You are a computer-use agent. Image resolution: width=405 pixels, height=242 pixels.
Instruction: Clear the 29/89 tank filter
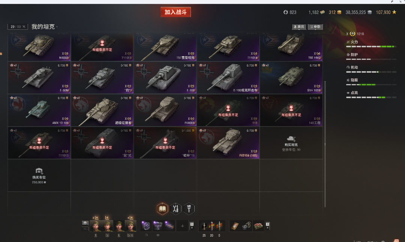24,27
